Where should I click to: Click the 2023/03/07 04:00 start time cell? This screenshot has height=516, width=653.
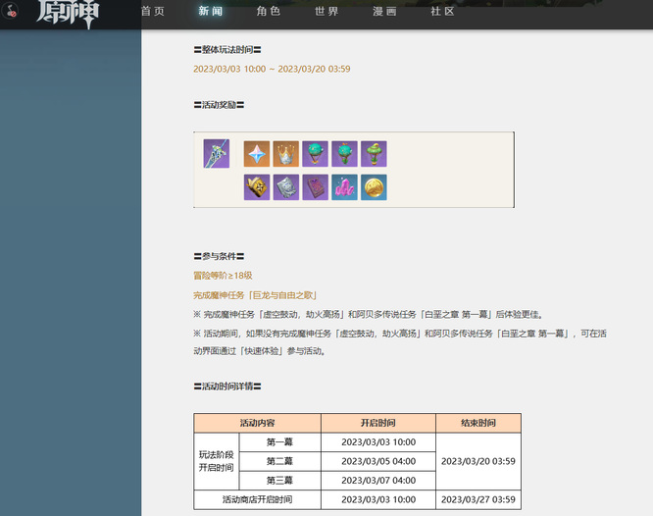coord(378,481)
